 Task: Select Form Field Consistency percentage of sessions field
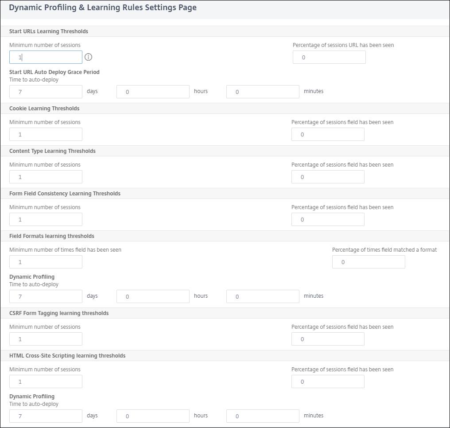tap(328, 219)
